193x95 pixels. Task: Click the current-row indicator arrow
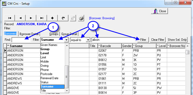coord(5,51)
